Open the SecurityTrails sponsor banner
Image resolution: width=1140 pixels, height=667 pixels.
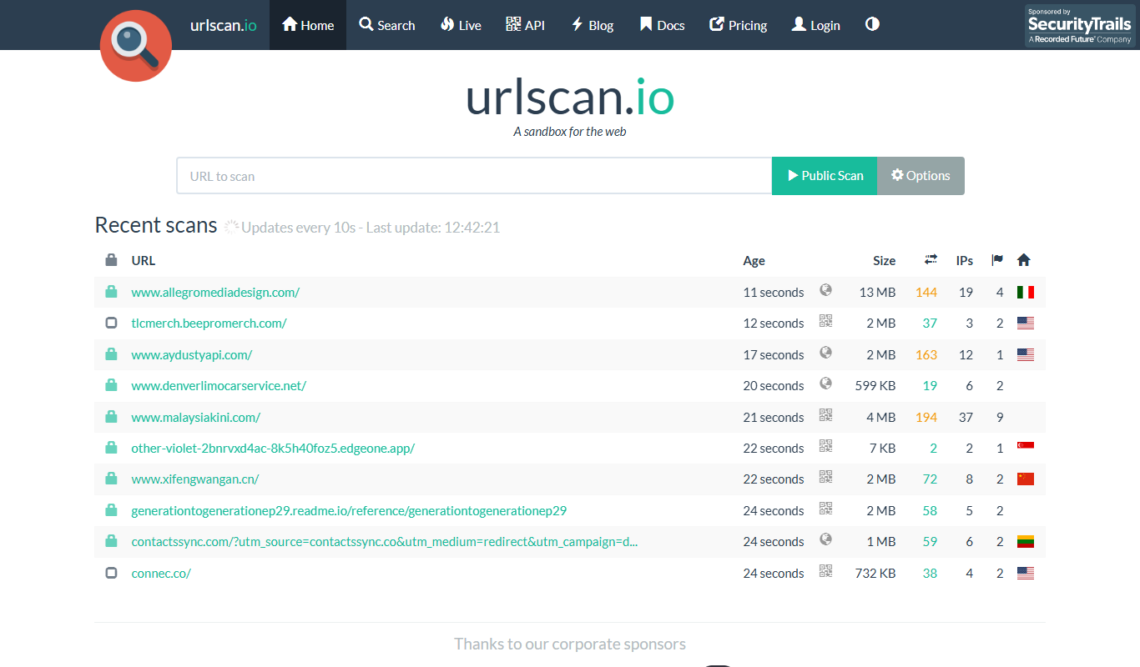[x=1080, y=26]
